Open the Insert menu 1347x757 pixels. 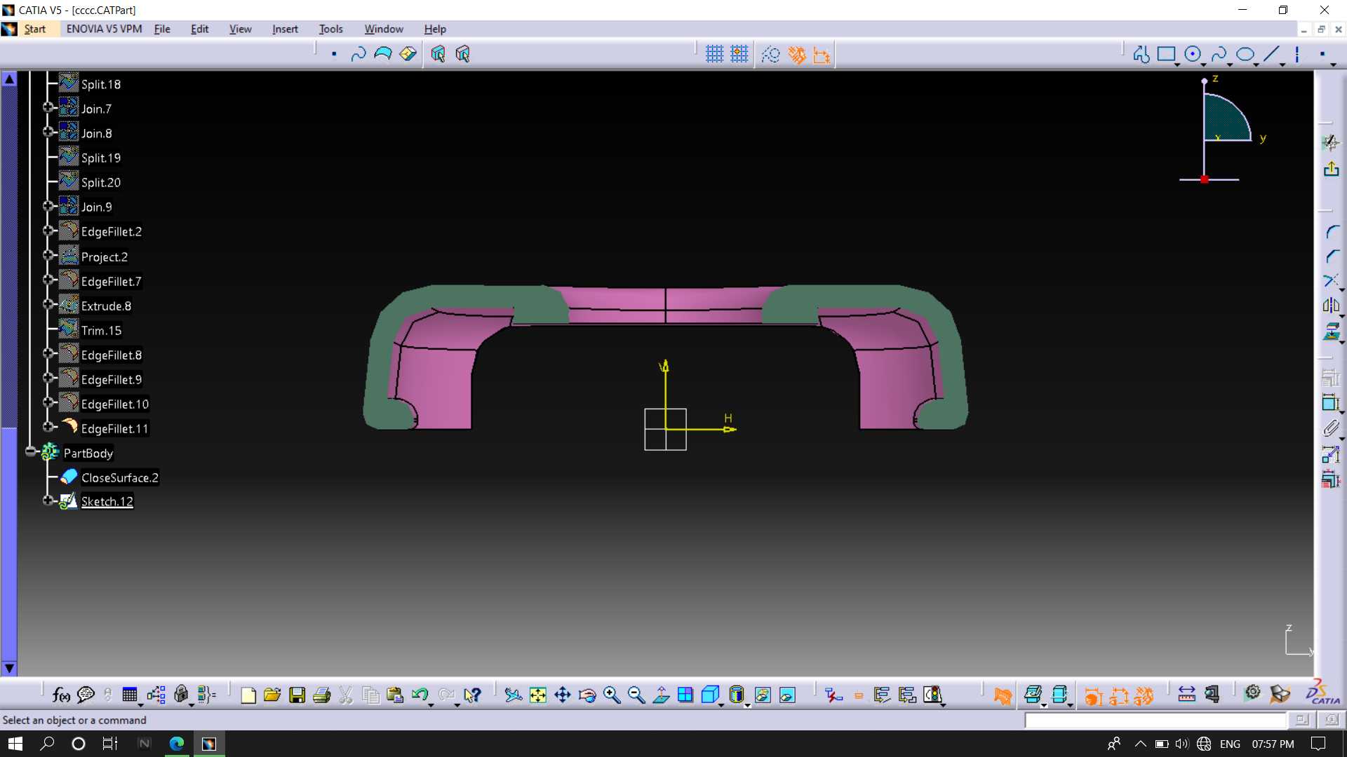(285, 29)
